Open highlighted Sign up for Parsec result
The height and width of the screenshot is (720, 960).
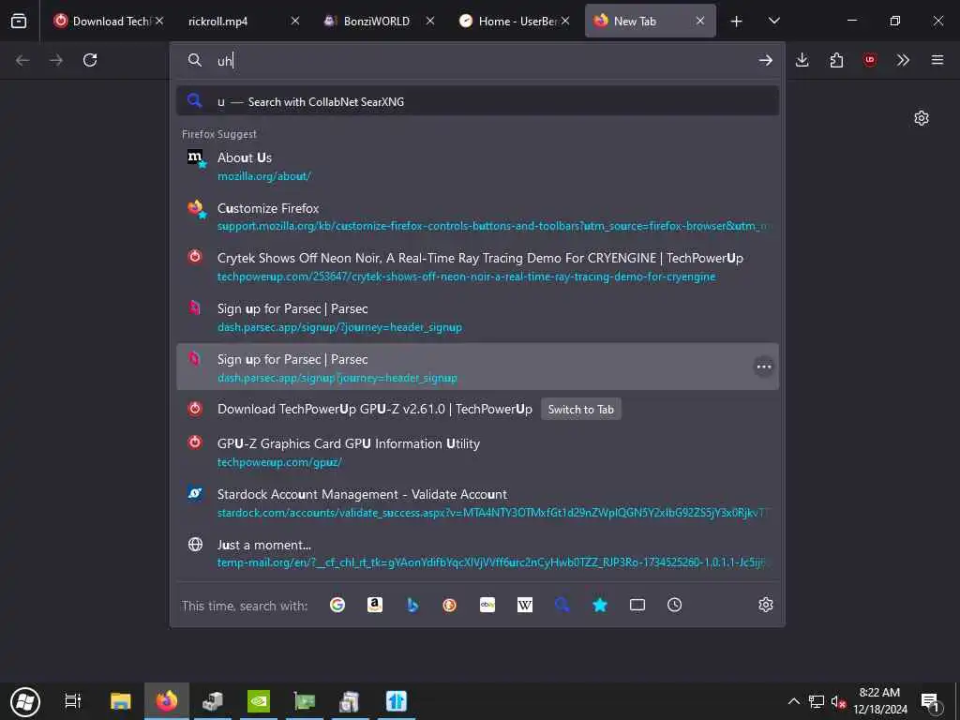pyautogui.click(x=477, y=367)
